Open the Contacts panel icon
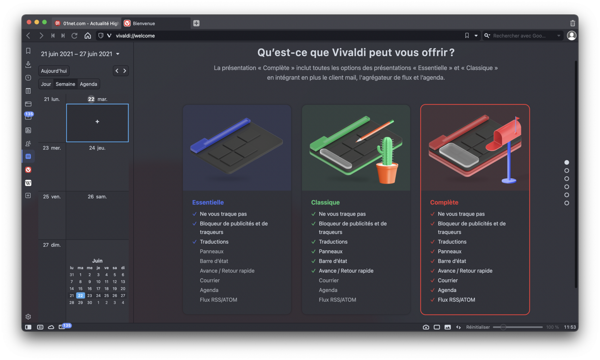Viewport: 600px width, 360px height. tap(28, 143)
